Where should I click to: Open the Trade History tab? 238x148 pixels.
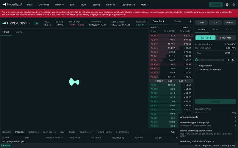click(x=86, y=132)
